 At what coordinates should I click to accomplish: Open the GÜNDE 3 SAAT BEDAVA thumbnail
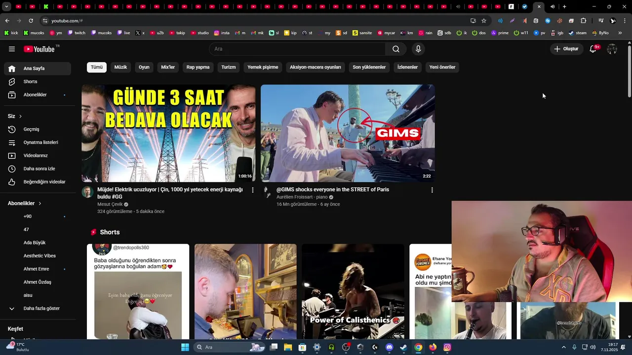168,133
